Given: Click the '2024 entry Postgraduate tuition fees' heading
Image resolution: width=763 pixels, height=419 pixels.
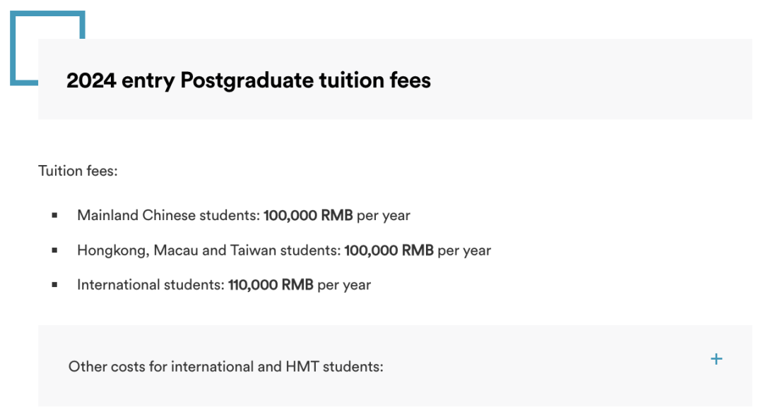Looking at the screenshot, I should click(x=248, y=80).
